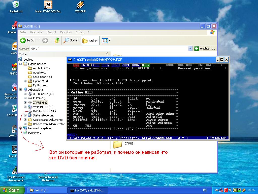Screen dimensions: 258x194
Task: Open the address bar dropdown arrow
Action: coord(190,48)
